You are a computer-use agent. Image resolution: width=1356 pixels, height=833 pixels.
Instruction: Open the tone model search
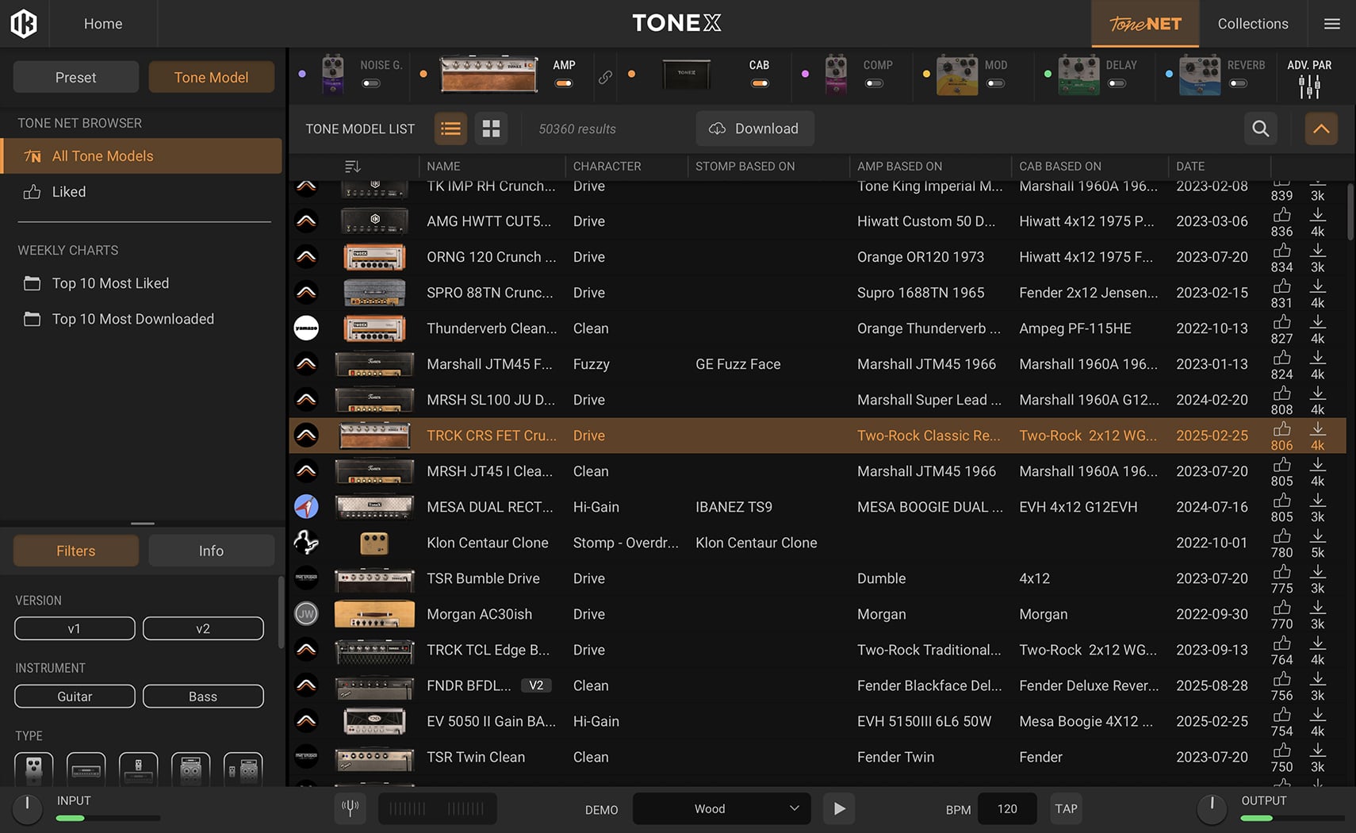tap(1260, 129)
